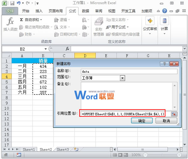
Task: Open the Calculation group
Action: [x=164, y=25]
